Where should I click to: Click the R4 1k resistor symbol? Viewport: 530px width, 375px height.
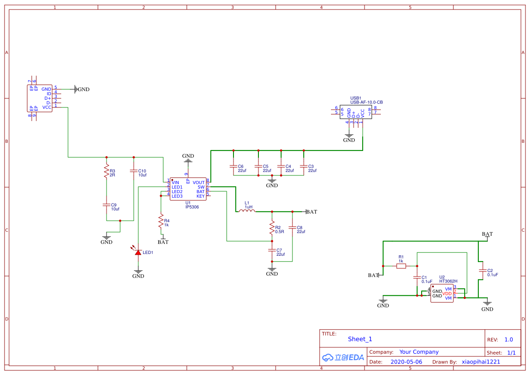click(160, 221)
